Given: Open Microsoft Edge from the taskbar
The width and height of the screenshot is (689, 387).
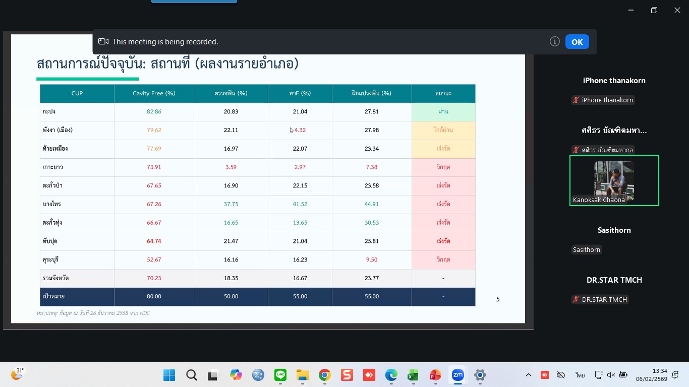Looking at the screenshot, I should click(391, 375).
